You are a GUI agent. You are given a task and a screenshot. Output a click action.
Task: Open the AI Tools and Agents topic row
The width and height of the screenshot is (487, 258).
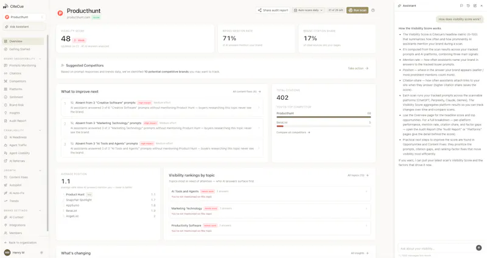point(270,193)
